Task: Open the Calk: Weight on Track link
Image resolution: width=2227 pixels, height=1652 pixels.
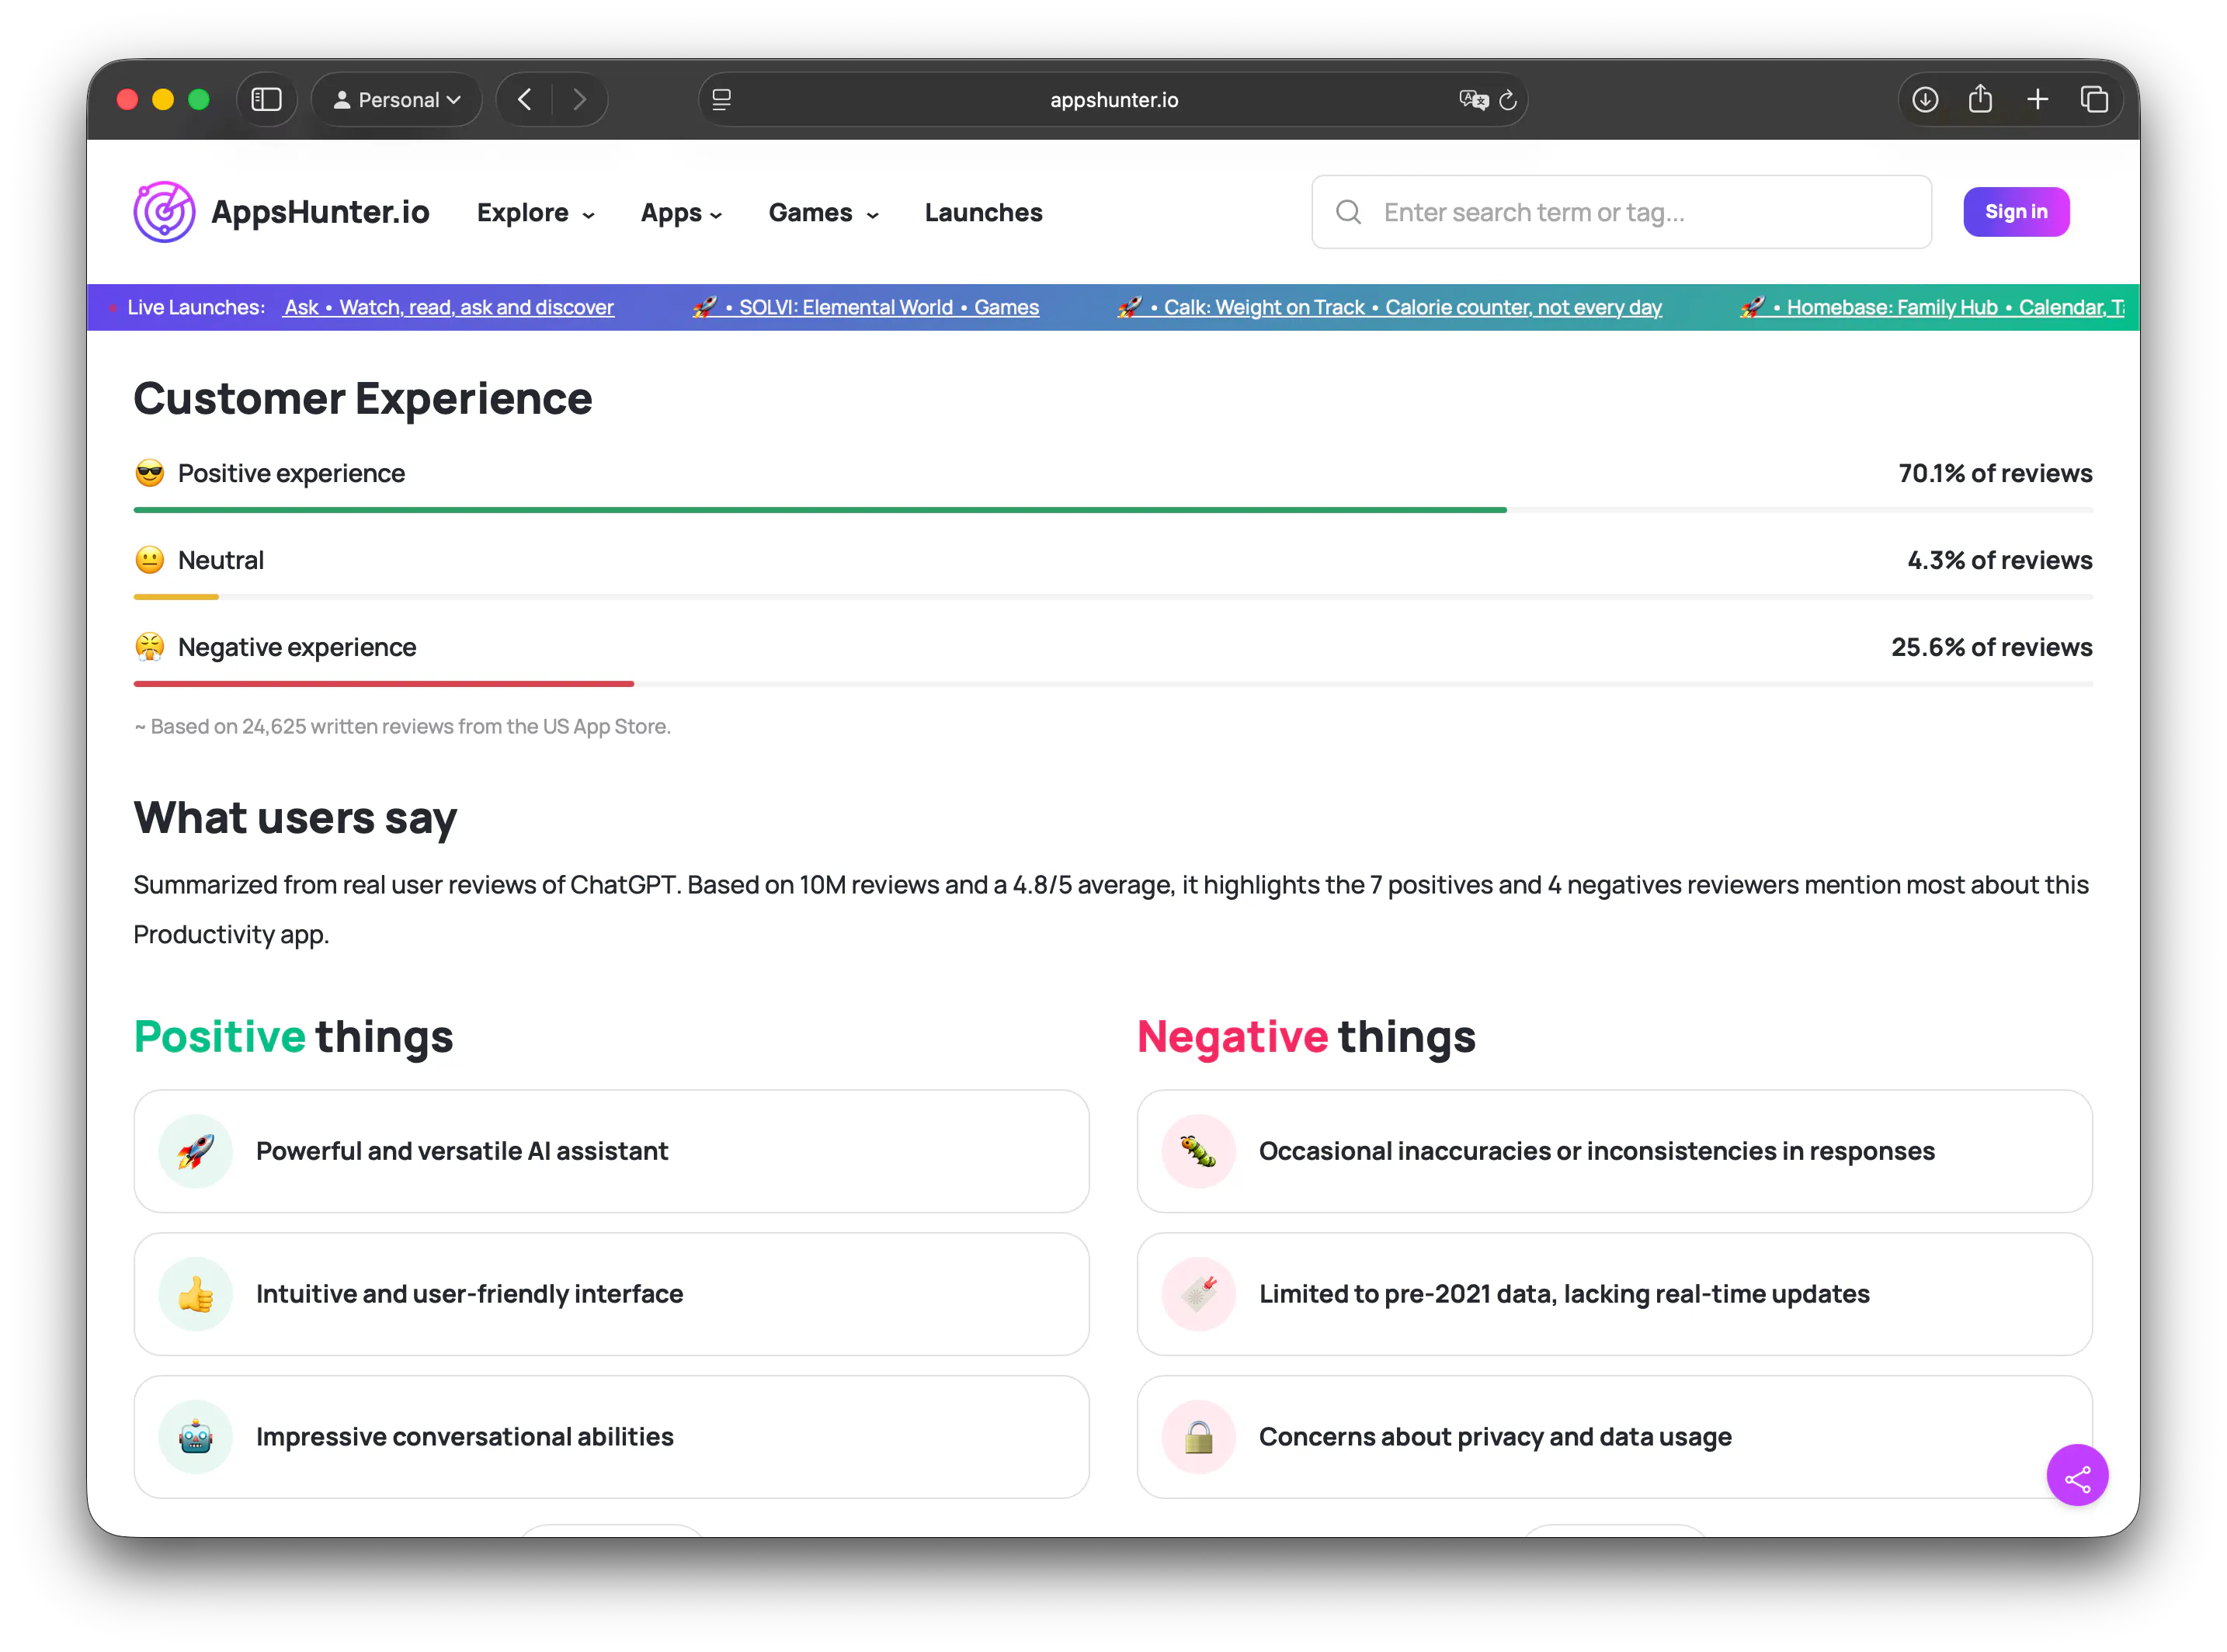Action: pos(1389,307)
